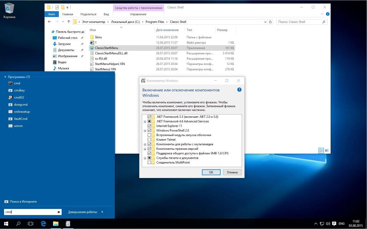Viewport: 367px width, 229px height.
Task: Switch to details view layout icon
Action: coord(321,151)
